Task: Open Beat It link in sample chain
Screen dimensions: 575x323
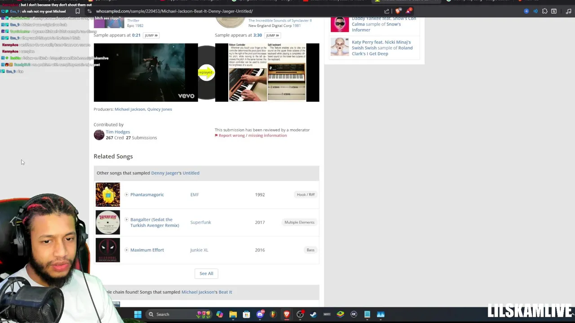Action: 225,292
